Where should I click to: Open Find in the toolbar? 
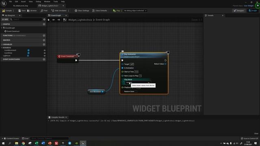(x=44, y=11)
